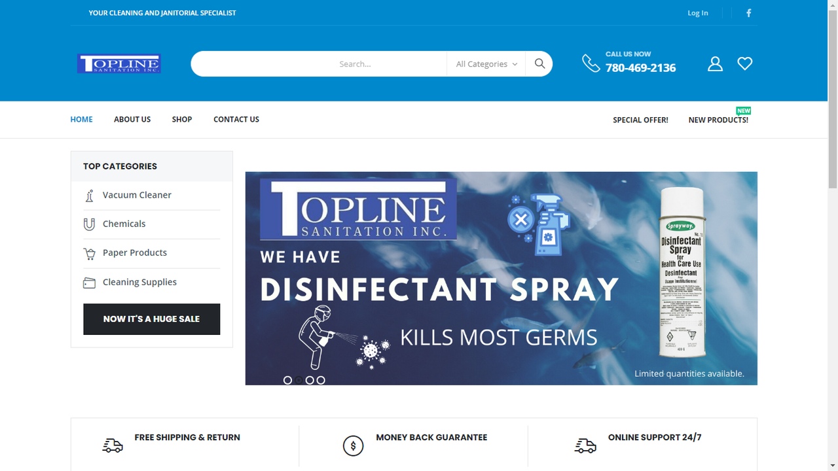This screenshot has height=471, width=838.
Task: Open the wishlist heart icon
Action: click(744, 63)
